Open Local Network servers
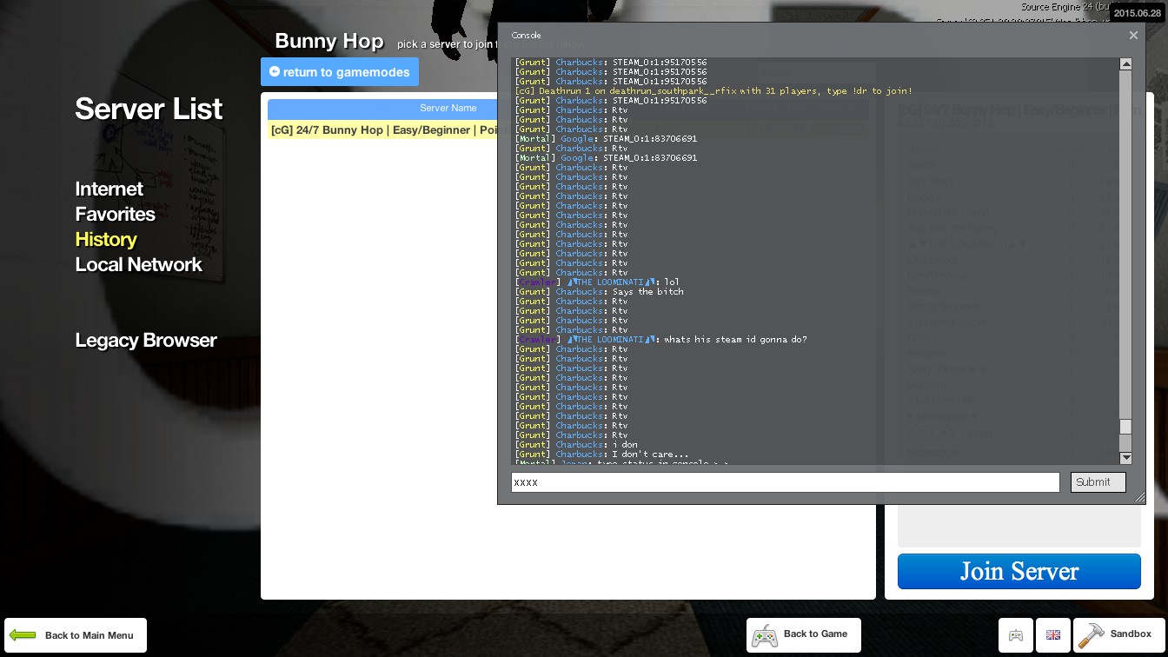The width and height of the screenshot is (1168, 657). coord(138,264)
